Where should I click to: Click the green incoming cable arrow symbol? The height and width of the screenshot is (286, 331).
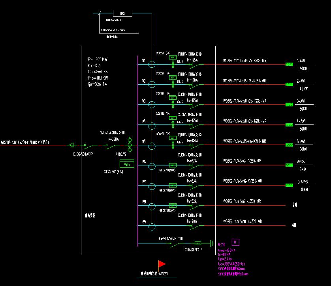[71, 145]
